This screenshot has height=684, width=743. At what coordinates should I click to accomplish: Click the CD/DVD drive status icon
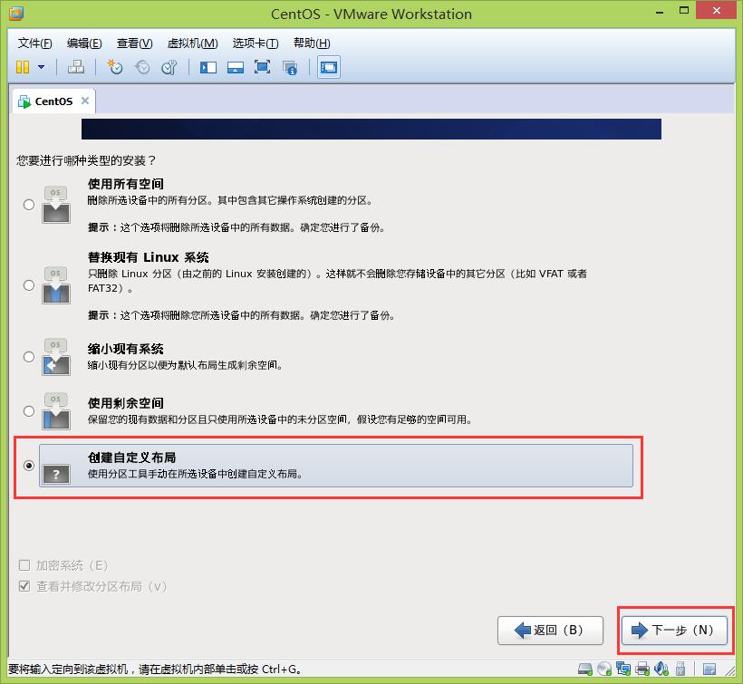coord(604,670)
